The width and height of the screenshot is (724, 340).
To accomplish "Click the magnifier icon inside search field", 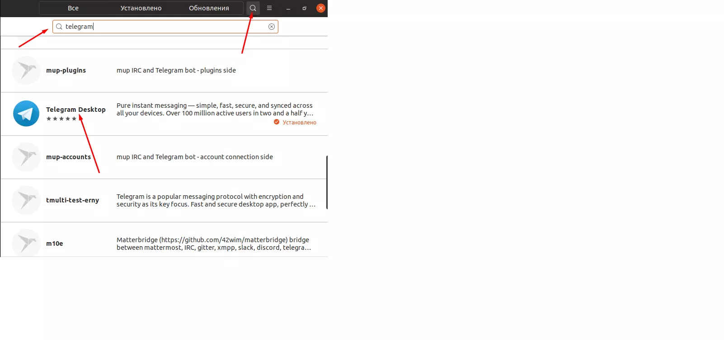I will coord(59,27).
